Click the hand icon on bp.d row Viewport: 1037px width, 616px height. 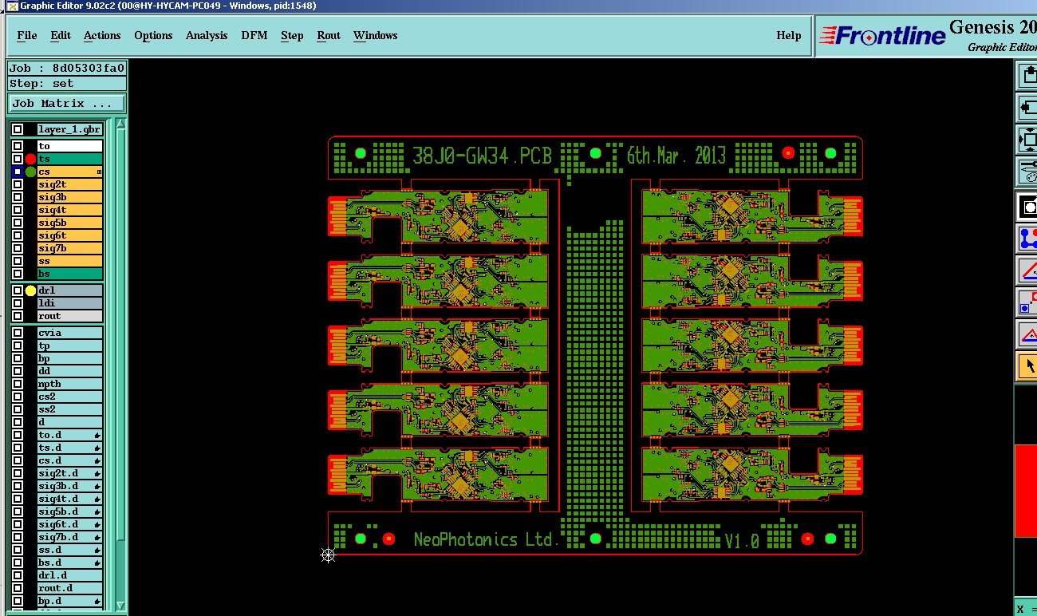97,601
